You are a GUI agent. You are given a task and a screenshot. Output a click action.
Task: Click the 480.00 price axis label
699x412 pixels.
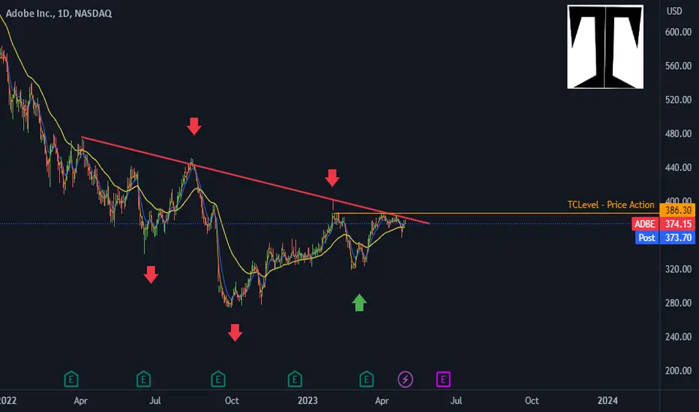tap(678, 133)
